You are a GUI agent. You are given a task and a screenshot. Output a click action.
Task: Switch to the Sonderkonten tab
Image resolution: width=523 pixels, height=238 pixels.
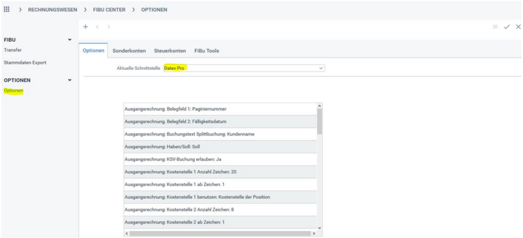click(x=129, y=51)
